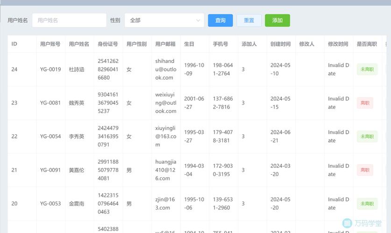This screenshot has width=391, height=233.
Task: Click the green 添加 button
Action: coord(277,21)
